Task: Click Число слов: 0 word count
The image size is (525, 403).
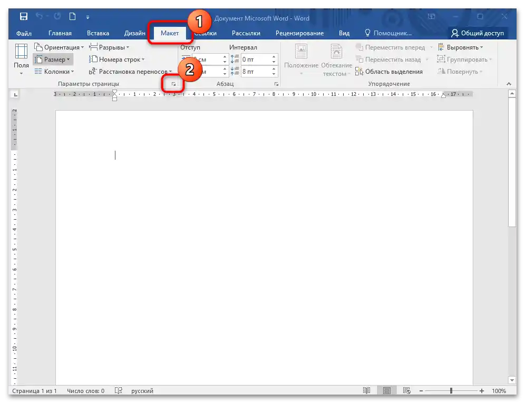Action: tap(86, 391)
